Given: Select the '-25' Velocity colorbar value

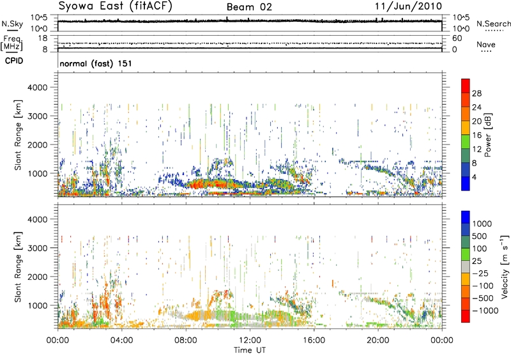Looking at the screenshot, I should click(480, 273).
